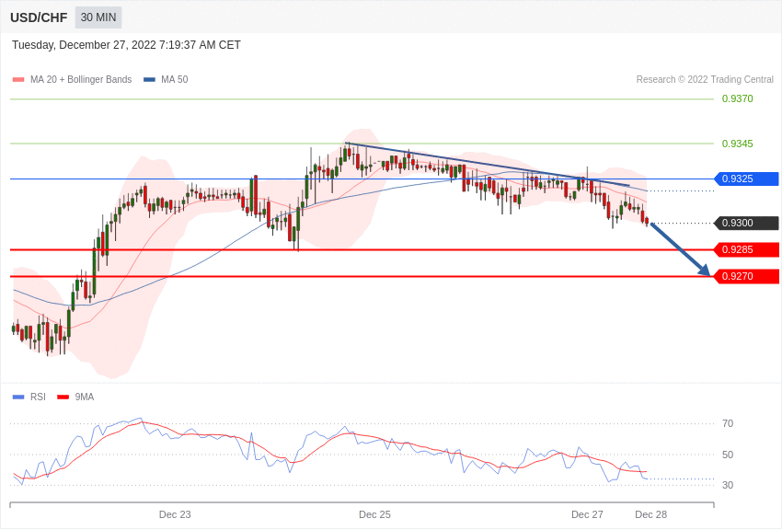The width and height of the screenshot is (782, 530).
Task: Click the Dec 25 date axis label
Action: coord(374,514)
